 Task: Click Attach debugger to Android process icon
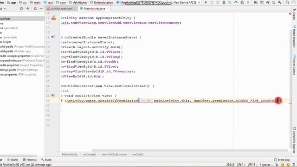(x=242, y=2)
